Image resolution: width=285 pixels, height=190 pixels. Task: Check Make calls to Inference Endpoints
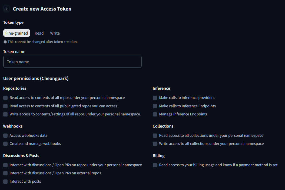[x=155, y=106]
